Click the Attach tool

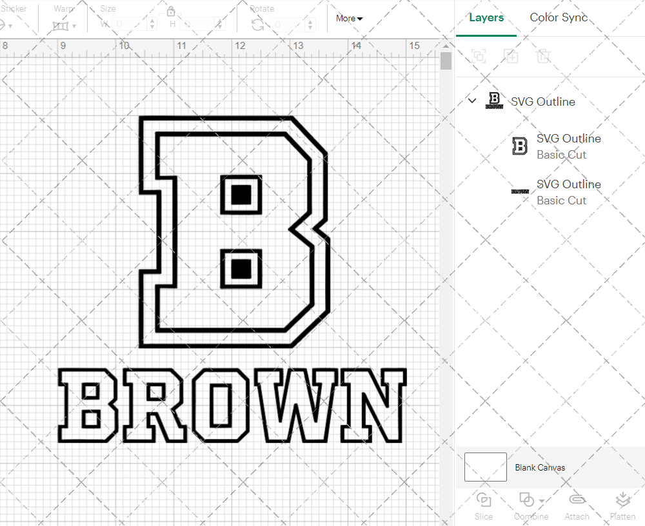577,506
